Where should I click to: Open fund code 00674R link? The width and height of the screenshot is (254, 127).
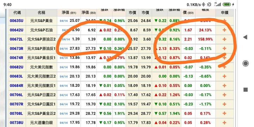point(17,58)
